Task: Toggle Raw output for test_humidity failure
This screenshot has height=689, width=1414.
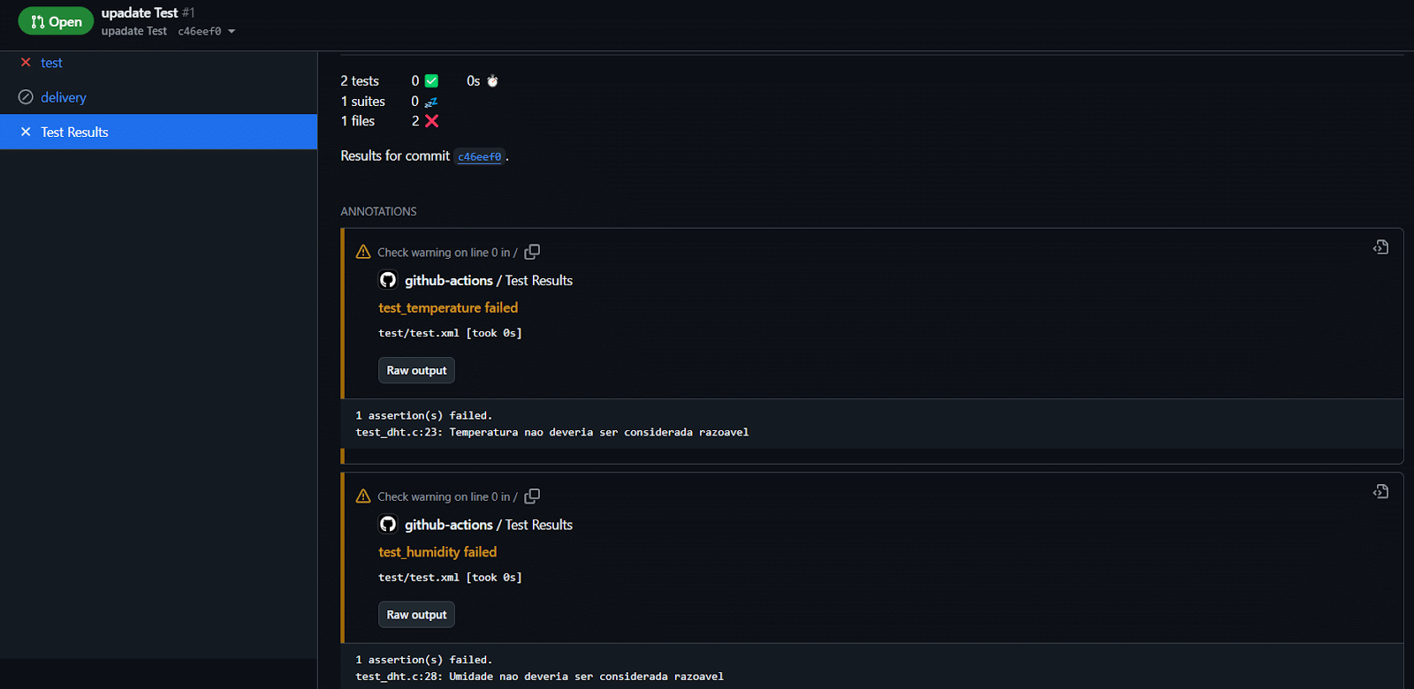Action: click(x=416, y=615)
